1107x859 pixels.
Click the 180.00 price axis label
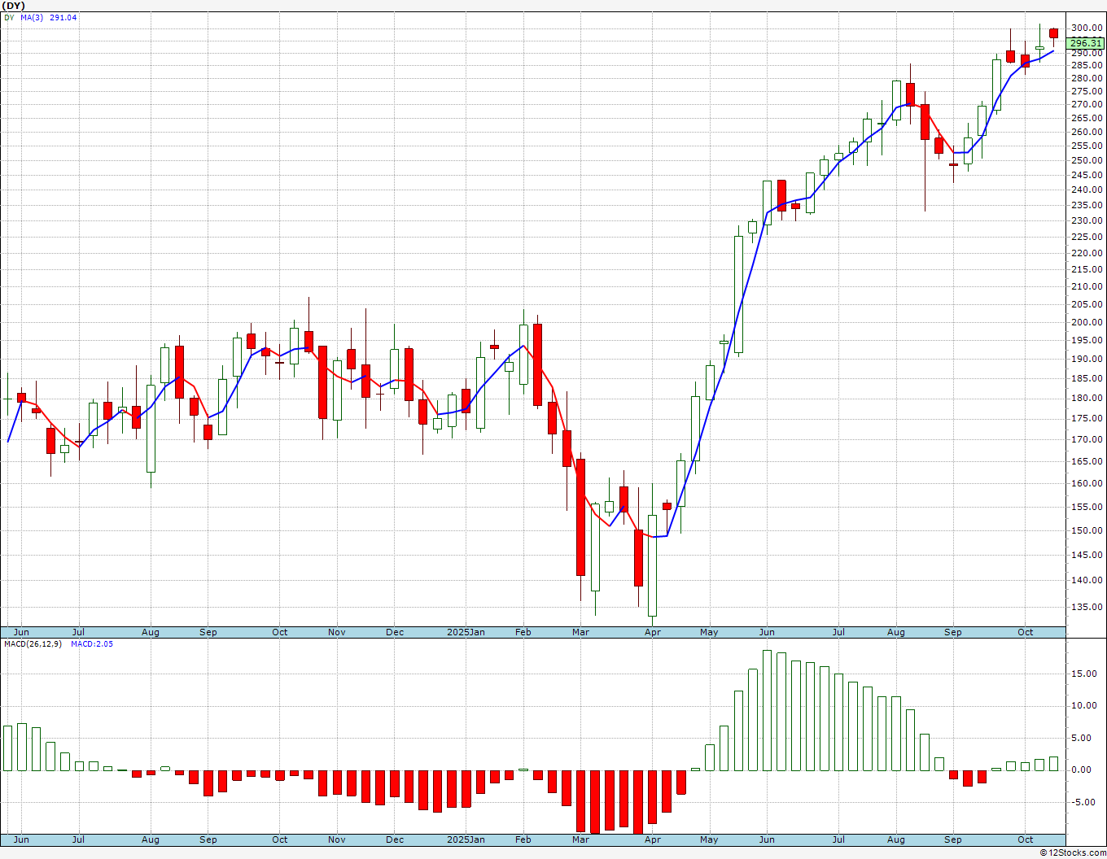coord(1087,398)
